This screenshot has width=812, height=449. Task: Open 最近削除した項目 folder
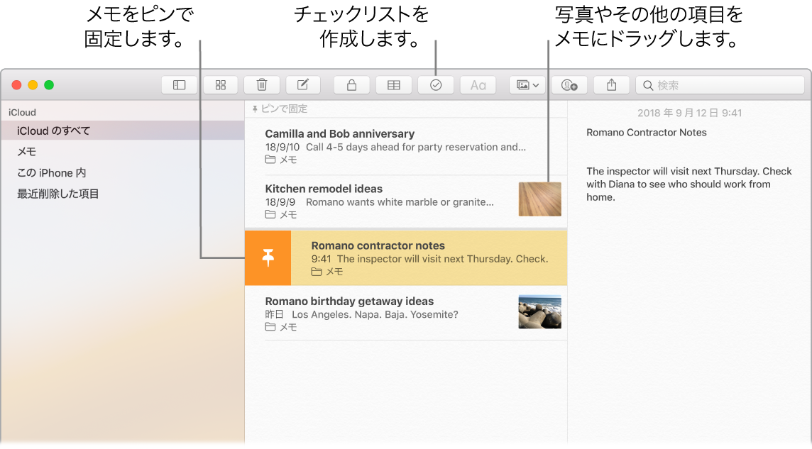coord(58,194)
